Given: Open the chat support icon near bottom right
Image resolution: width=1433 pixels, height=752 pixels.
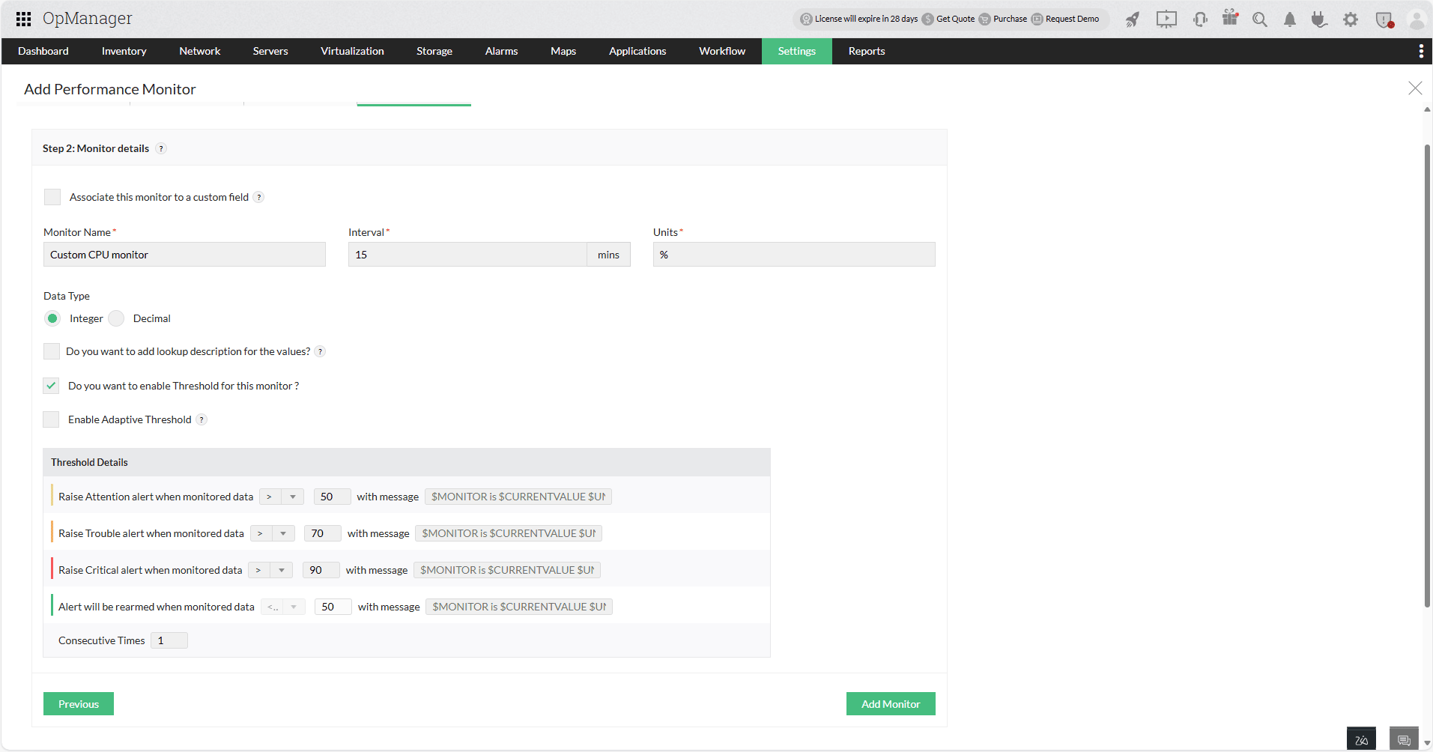Looking at the screenshot, I should coord(1405,739).
